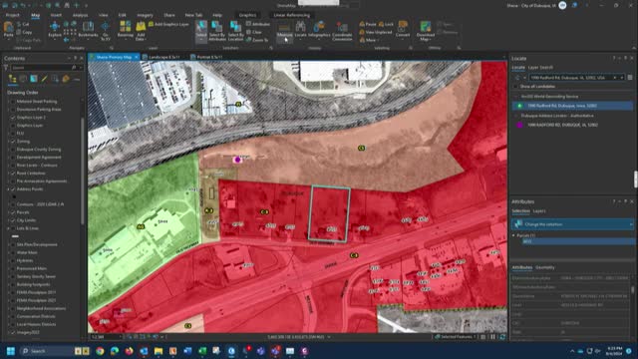The height and width of the screenshot is (359, 638).
Task: Toggle the Address Points layer checkbox
Action: 13,189
